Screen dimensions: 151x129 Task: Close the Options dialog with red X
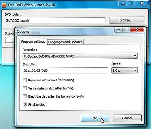click(137, 29)
